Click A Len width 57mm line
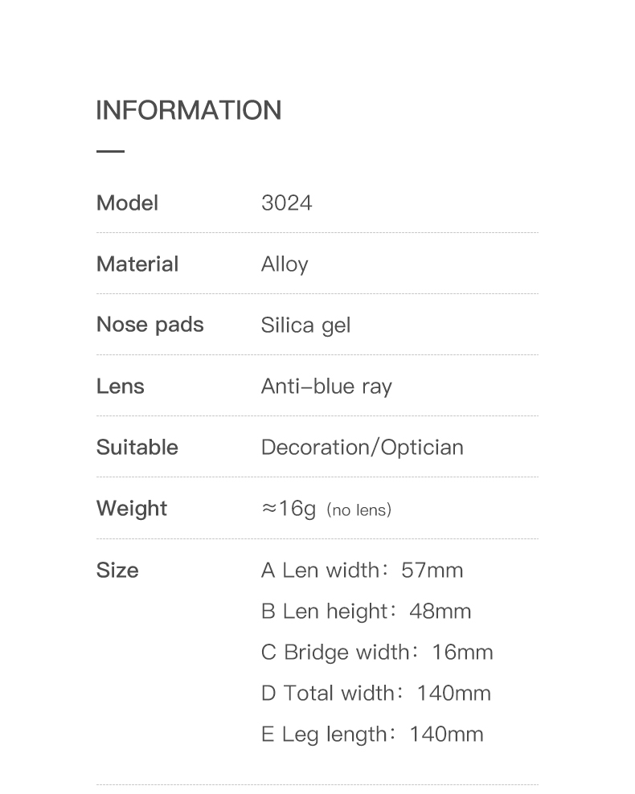The width and height of the screenshot is (635, 794). coord(362,570)
